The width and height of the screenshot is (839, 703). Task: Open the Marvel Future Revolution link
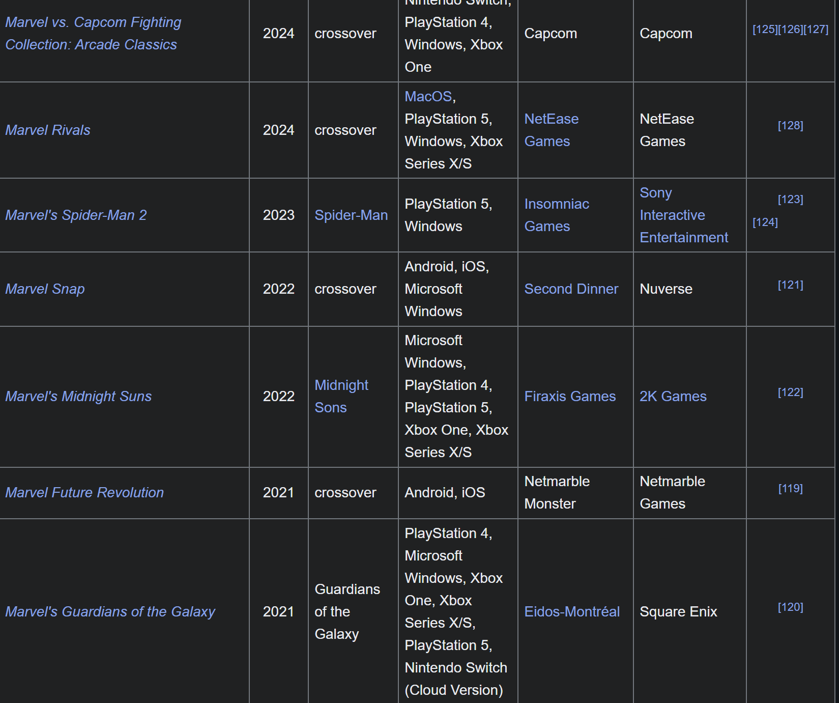84,493
